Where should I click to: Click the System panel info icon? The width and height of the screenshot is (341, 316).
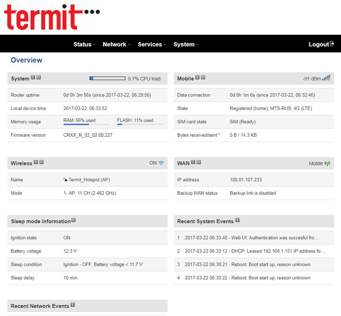pyautogui.click(x=33, y=78)
